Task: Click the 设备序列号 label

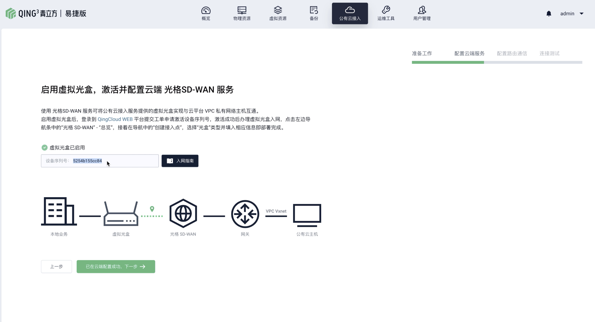Action: (x=57, y=161)
